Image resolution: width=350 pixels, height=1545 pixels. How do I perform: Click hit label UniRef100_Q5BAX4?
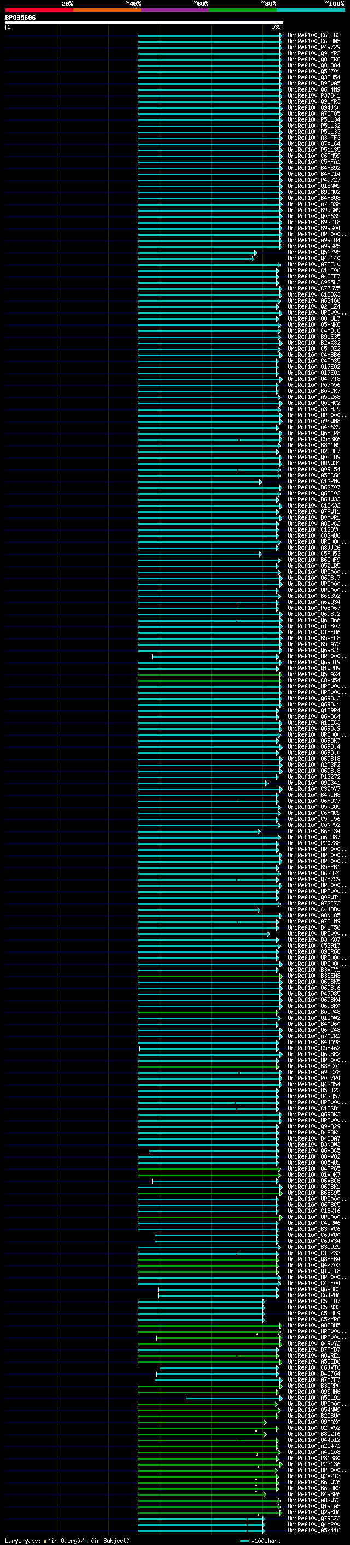click(314, 674)
